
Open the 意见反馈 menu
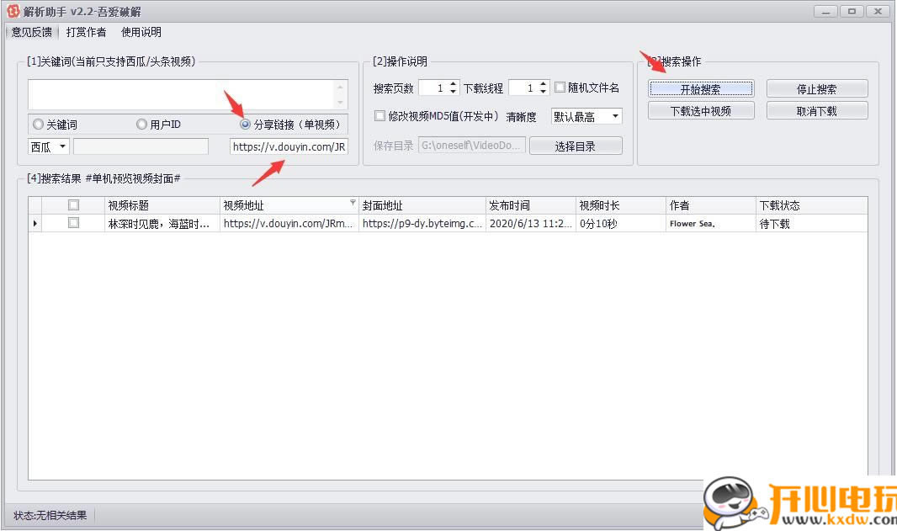coord(30,33)
